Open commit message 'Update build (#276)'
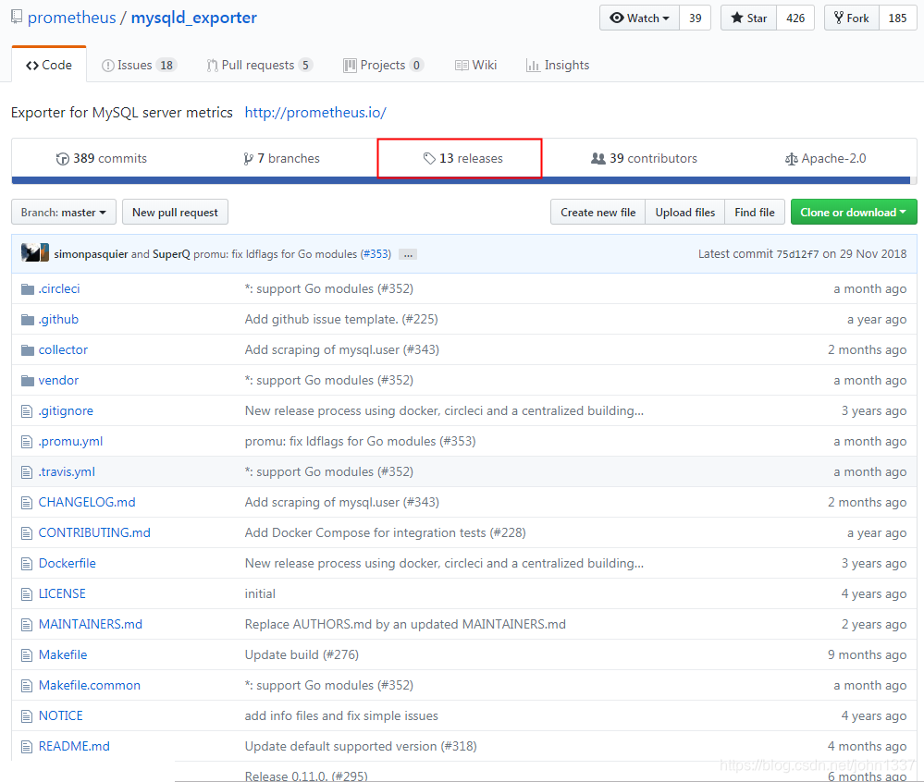Viewport: 924px width, 782px height. [x=302, y=654]
